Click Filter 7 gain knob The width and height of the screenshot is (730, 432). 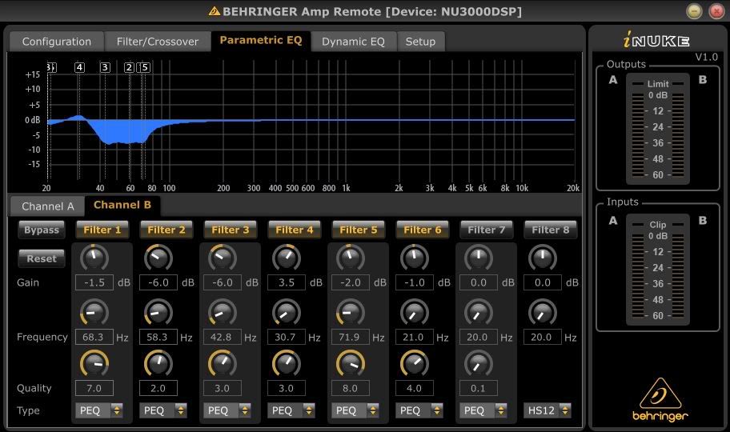click(478, 258)
